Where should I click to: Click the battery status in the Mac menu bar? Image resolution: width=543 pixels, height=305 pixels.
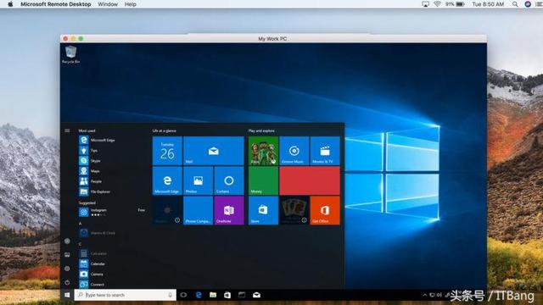click(x=455, y=4)
